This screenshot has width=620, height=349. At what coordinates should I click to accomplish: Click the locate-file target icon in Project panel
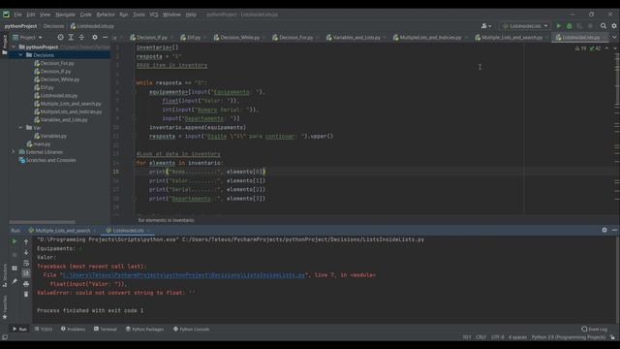click(x=60, y=37)
